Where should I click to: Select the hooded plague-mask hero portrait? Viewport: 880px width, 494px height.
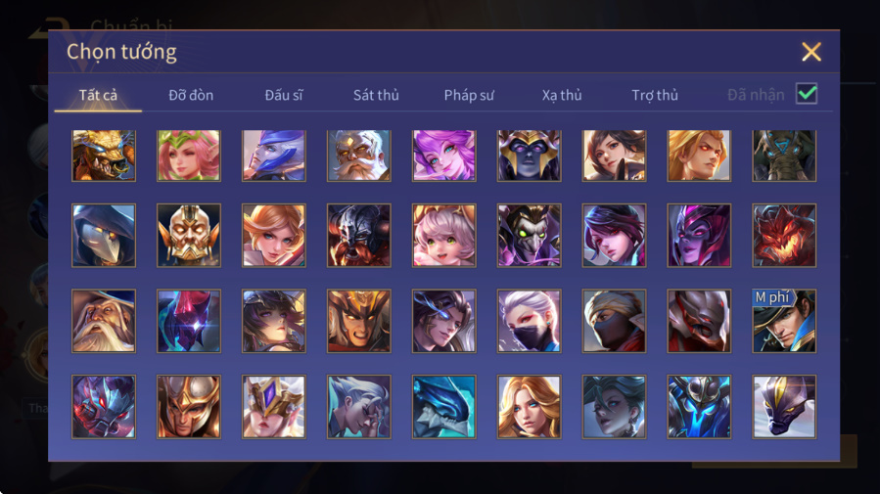[x=103, y=236]
